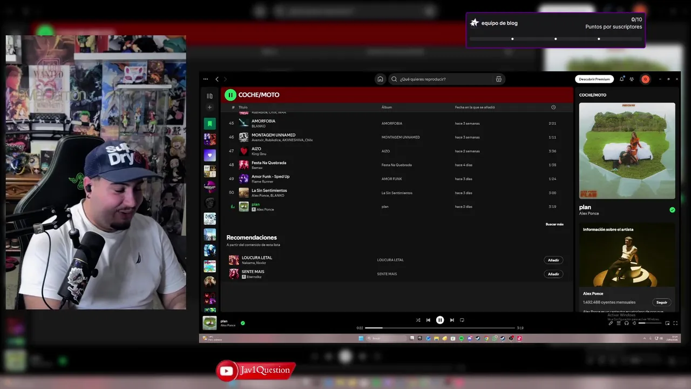Skip to previous track

click(x=428, y=320)
